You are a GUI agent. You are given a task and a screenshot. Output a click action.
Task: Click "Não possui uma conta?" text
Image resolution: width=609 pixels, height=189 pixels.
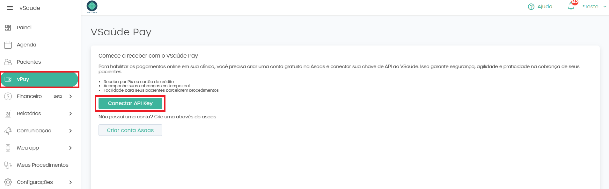point(126,117)
